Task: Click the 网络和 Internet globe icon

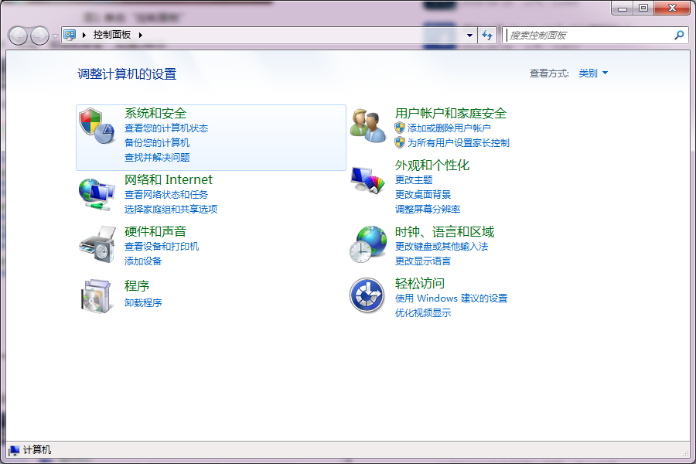Action: point(94,193)
